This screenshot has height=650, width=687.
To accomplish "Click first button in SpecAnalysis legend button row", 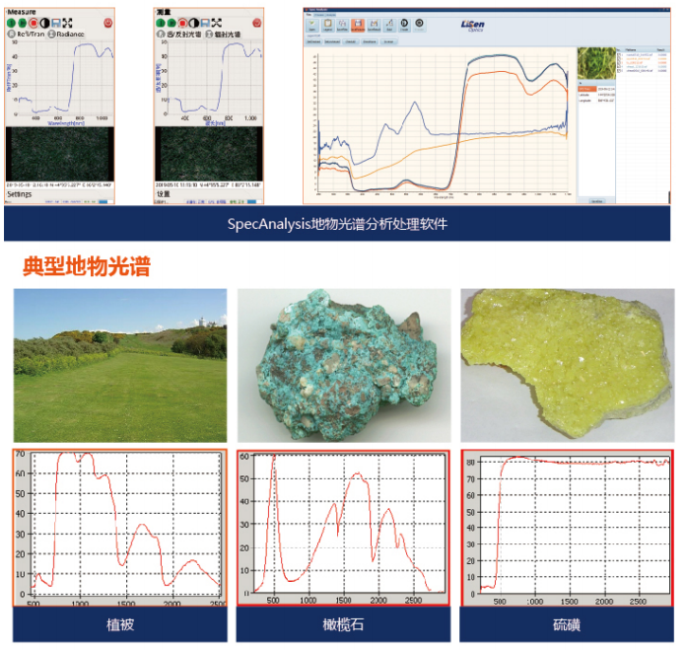I will (x=313, y=41).
